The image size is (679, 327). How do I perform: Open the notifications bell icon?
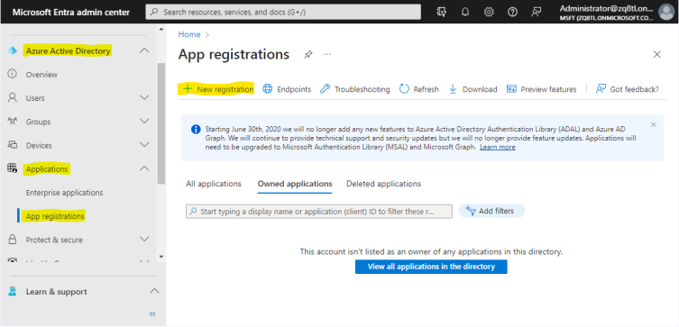[x=465, y=12]
